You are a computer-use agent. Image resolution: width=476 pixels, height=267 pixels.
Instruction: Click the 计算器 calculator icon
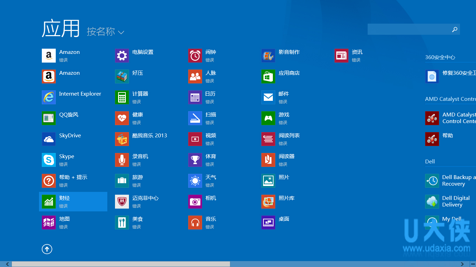[122, 97]
